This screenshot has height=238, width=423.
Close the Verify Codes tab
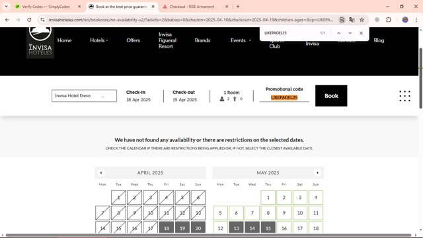[79, 7]
